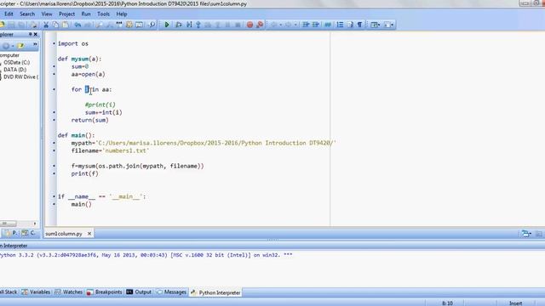The image size is (545, 306).
Task: Toggle line numbers icon
Action: [340, 25]
